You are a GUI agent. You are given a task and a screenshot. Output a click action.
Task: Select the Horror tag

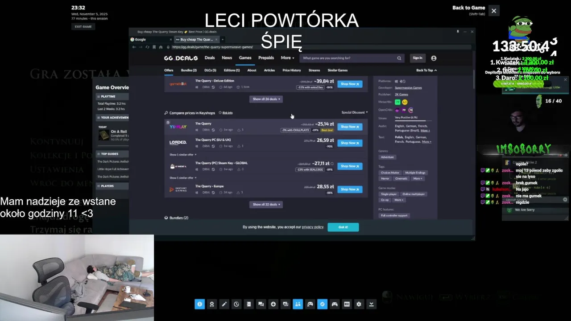pyautogui.click(x=385, y=178)
